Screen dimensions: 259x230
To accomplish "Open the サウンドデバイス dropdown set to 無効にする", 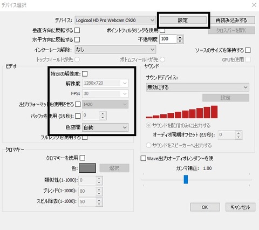I will pos(197,87).
